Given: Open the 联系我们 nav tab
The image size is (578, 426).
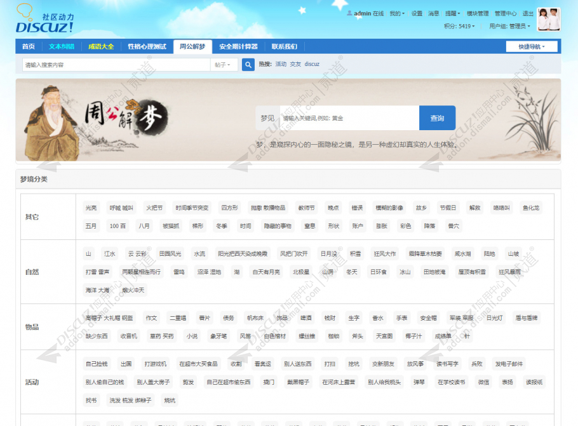Looking at the screenshot, I should tap(284, 46).
